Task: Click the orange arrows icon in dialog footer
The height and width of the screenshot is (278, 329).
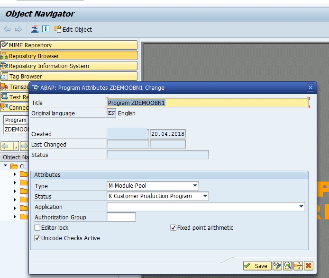Action: click(298, 266)
